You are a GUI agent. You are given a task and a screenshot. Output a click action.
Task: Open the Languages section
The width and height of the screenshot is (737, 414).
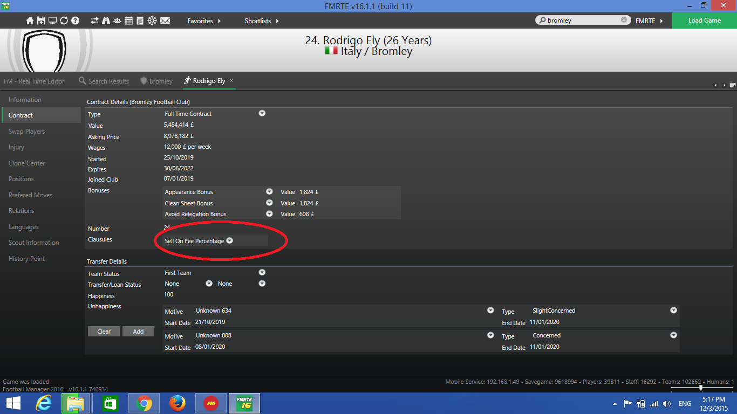tap(41, 227)
